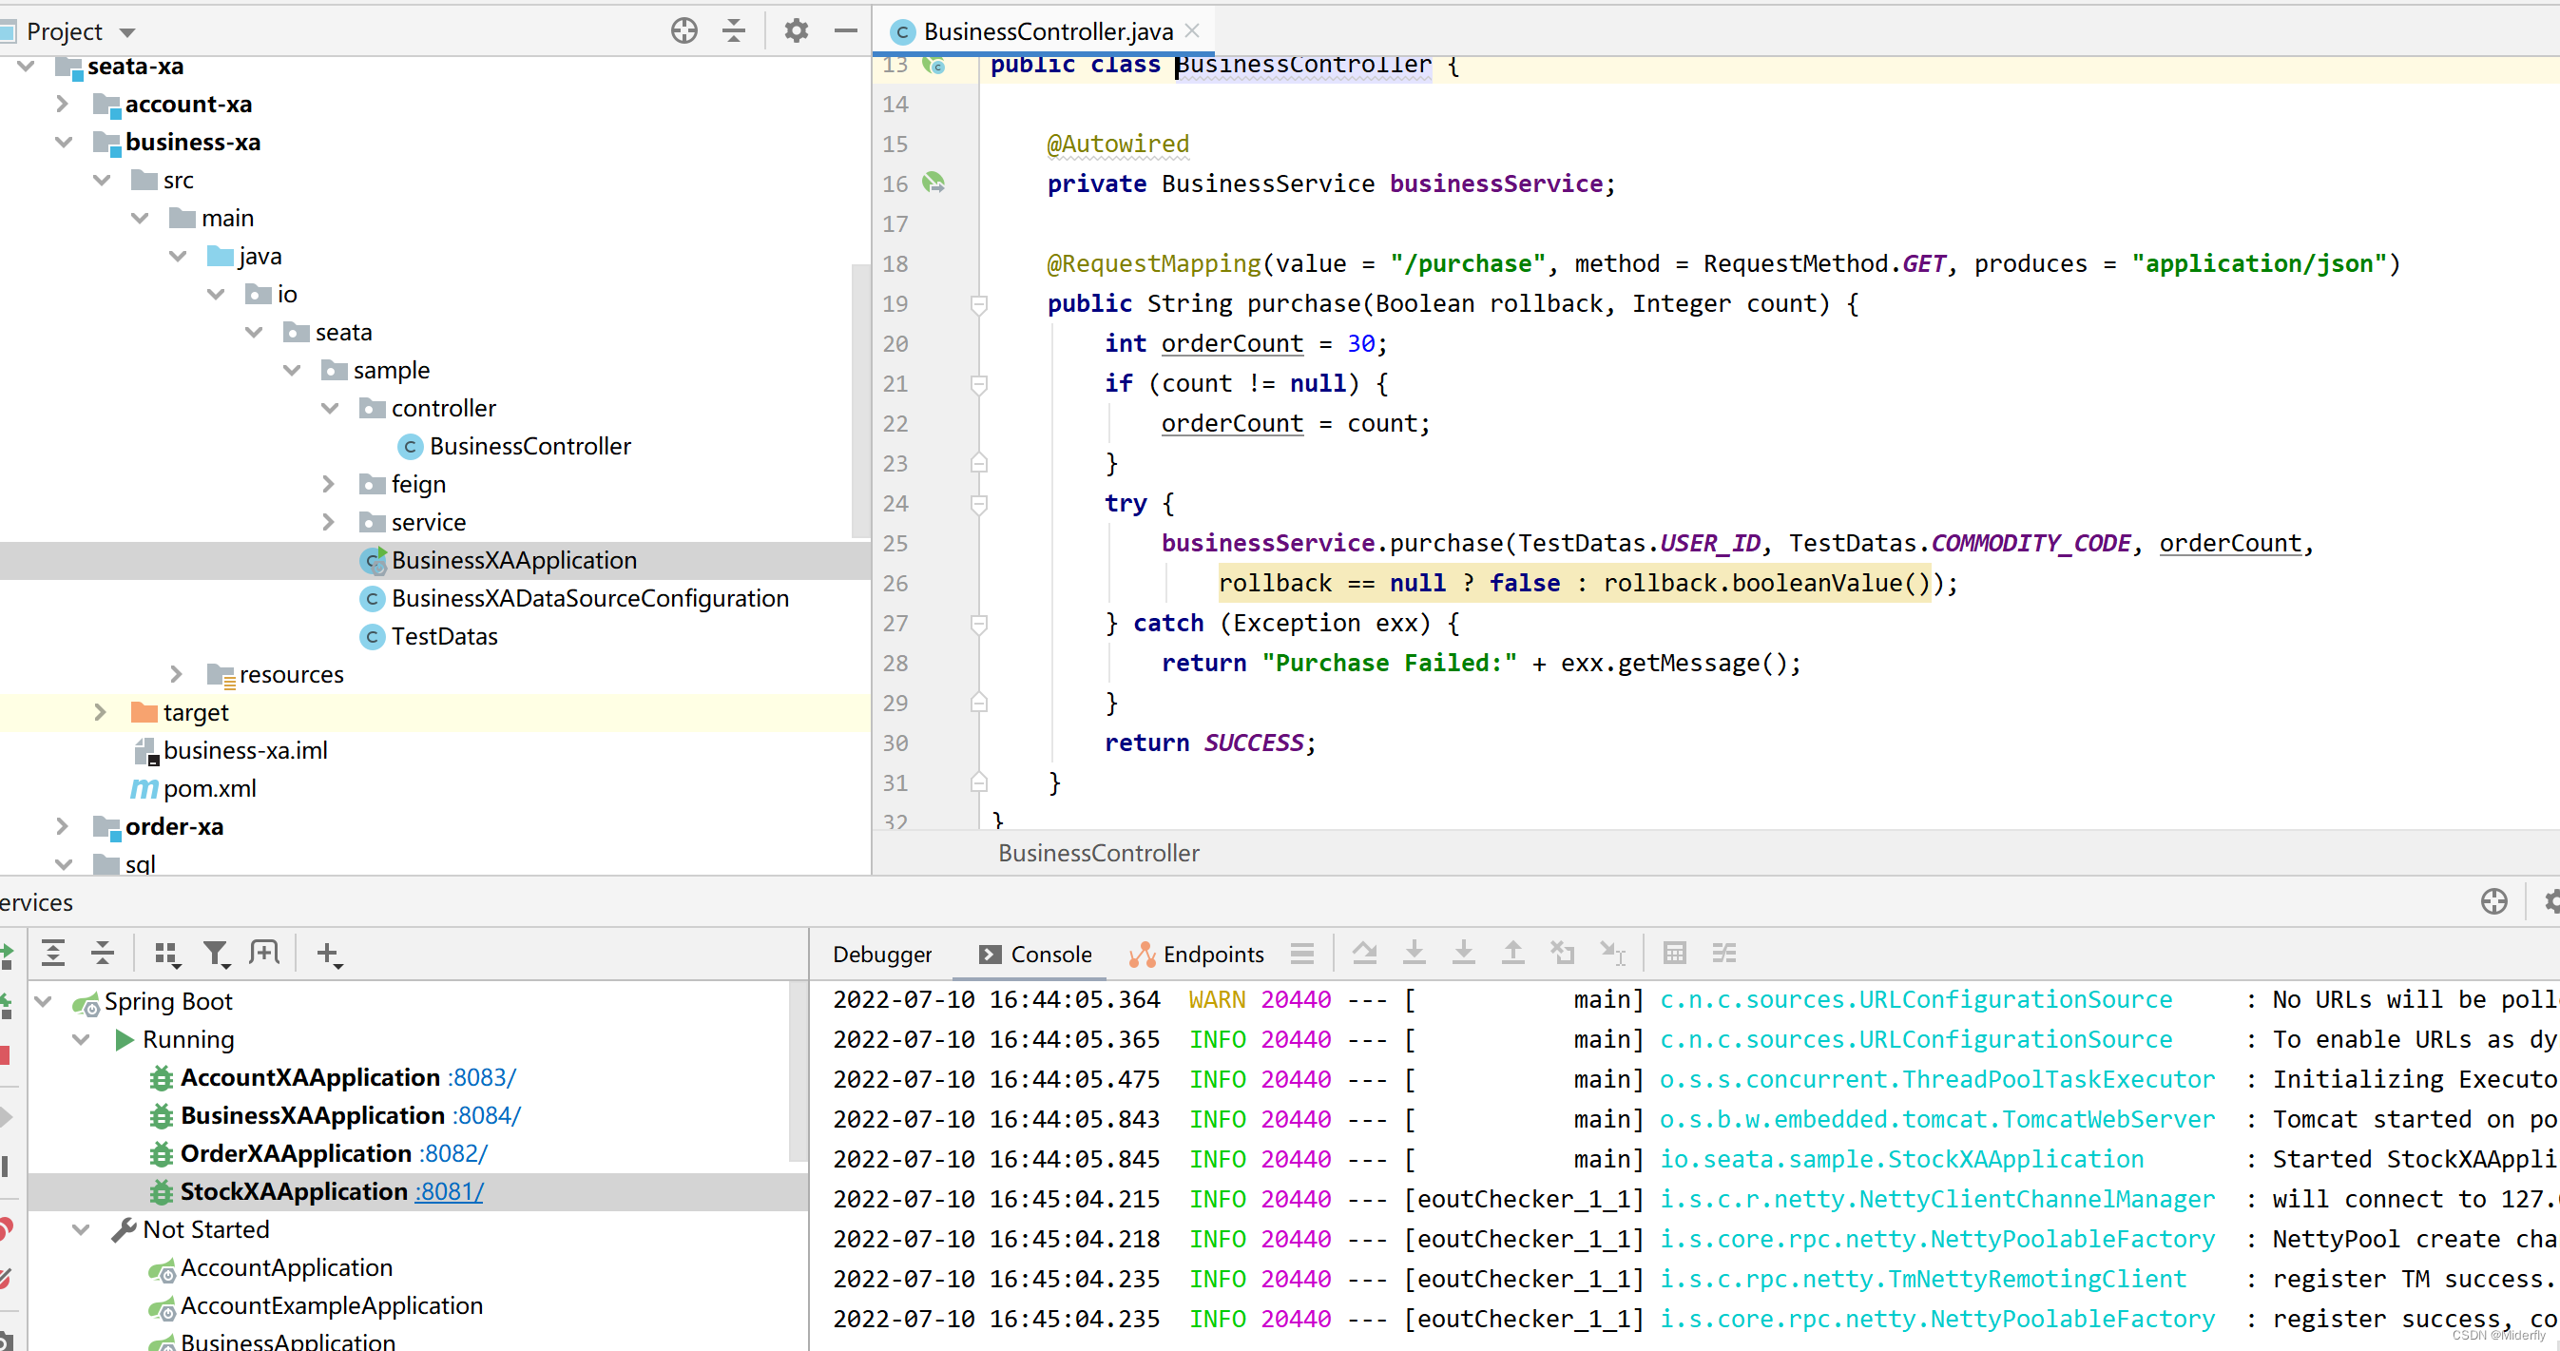
Task: Collapse all services toolbar icon
Action: [x=103, y=954]
